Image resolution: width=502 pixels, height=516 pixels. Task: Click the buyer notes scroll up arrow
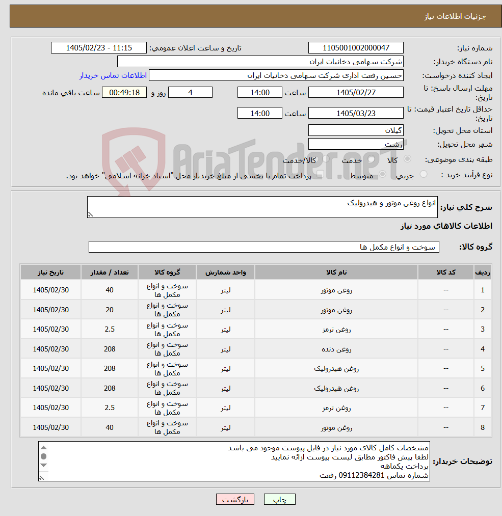[43, 448]
